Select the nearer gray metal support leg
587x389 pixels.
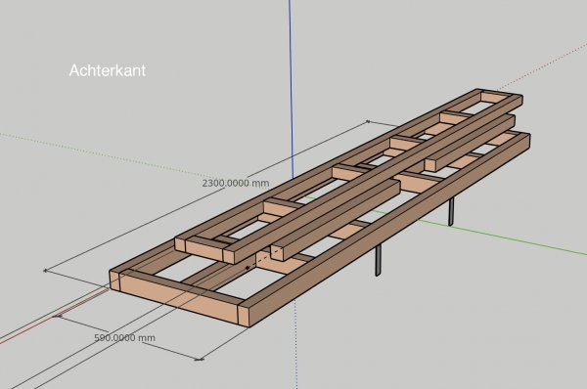pos(379,260)
